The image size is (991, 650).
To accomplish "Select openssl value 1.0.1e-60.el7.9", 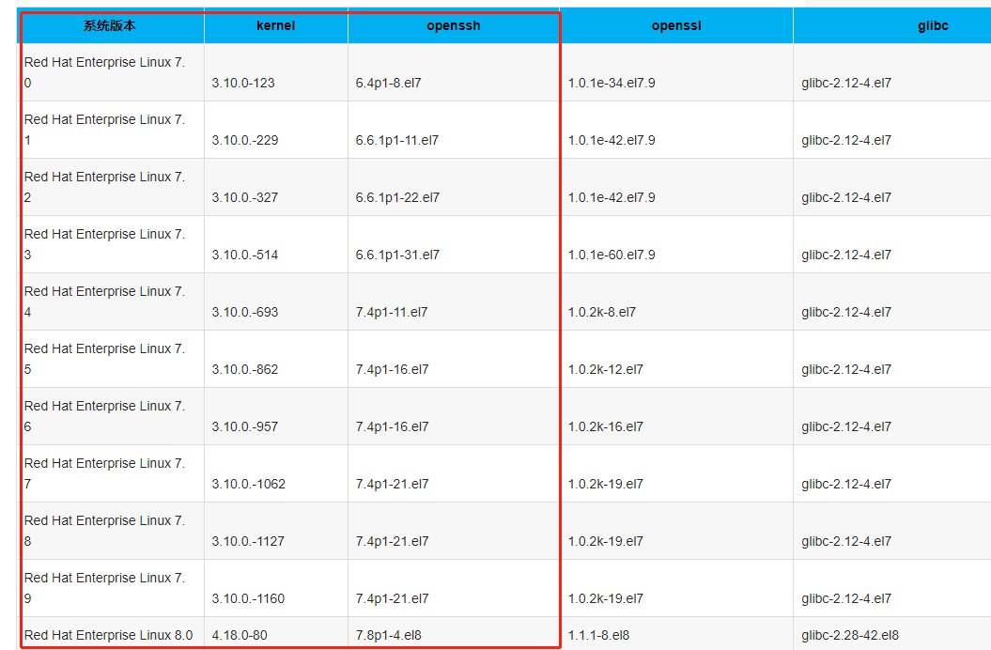I will click(x=612, y=255).
